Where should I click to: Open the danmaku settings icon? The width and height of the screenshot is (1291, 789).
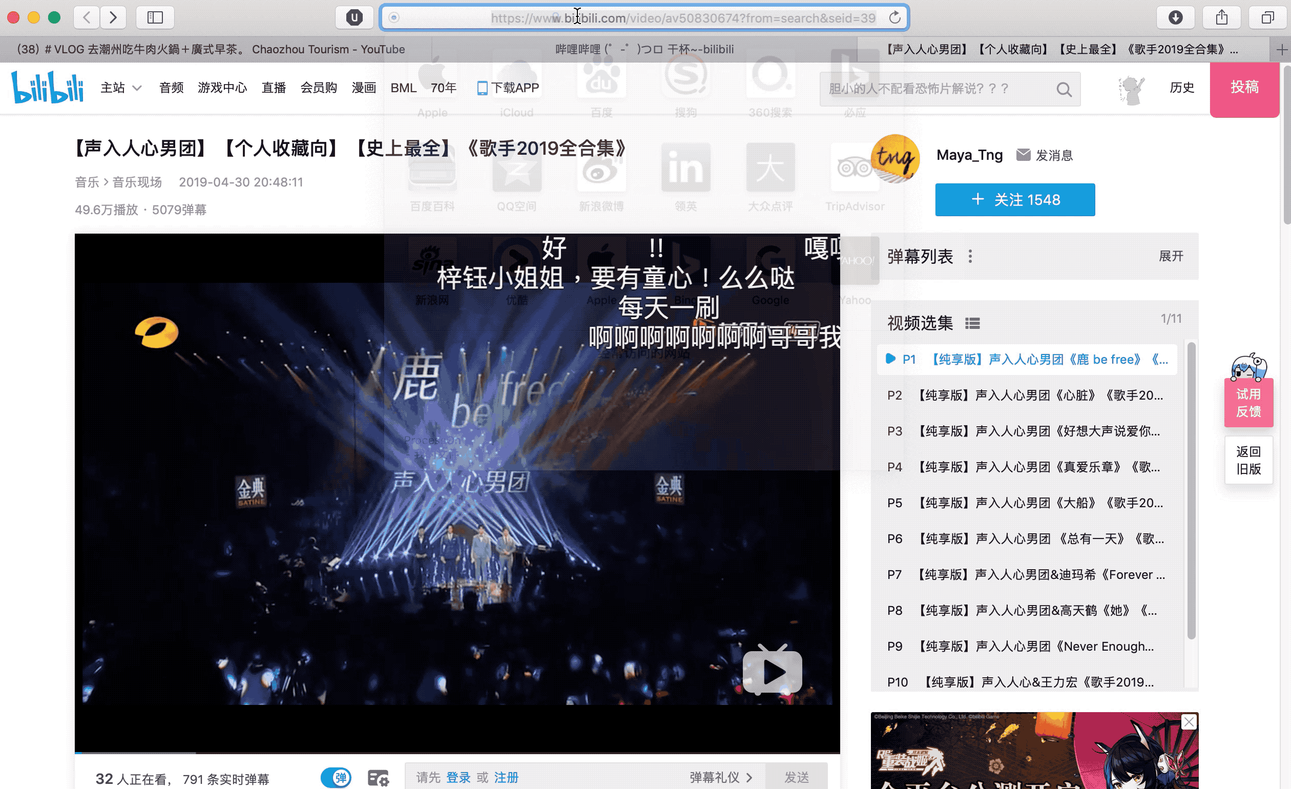coord(378,778)
